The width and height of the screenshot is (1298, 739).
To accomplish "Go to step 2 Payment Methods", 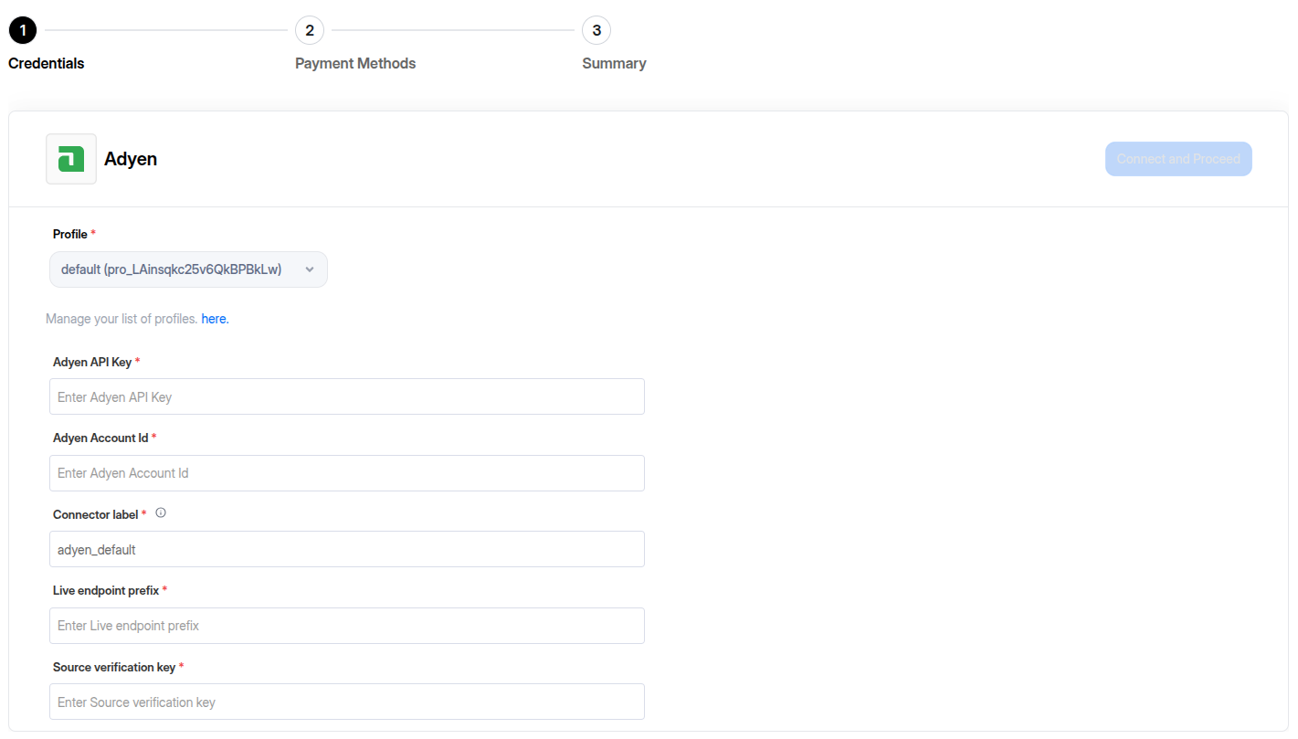I will click(x=310, y=30).
